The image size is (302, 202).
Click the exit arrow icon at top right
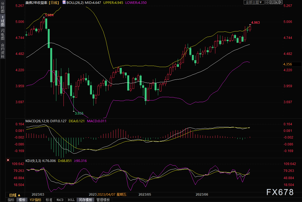280,2
